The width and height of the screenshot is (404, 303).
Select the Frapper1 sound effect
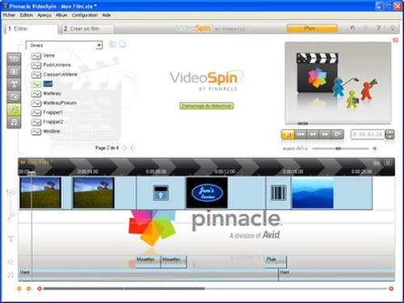pos(48,112)
